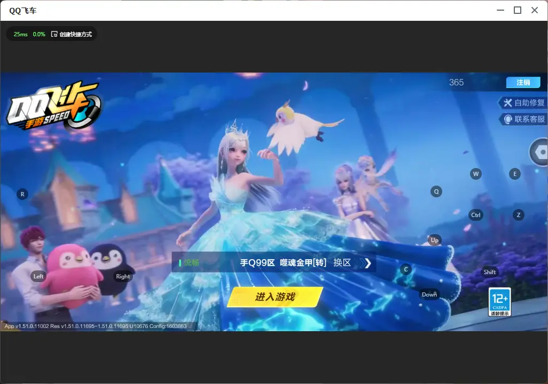Click the 注销 logout button

click(523, 82)
